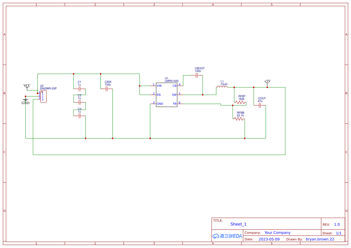Click the junction dot on the SW net
The width and height of the screenshot is (351, 248).
[x=202, y=94]
